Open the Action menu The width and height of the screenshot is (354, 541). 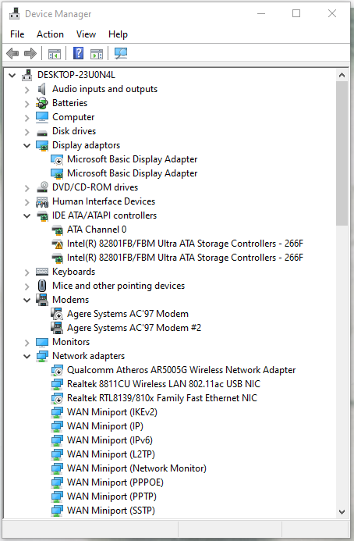[x=51, y=34]
